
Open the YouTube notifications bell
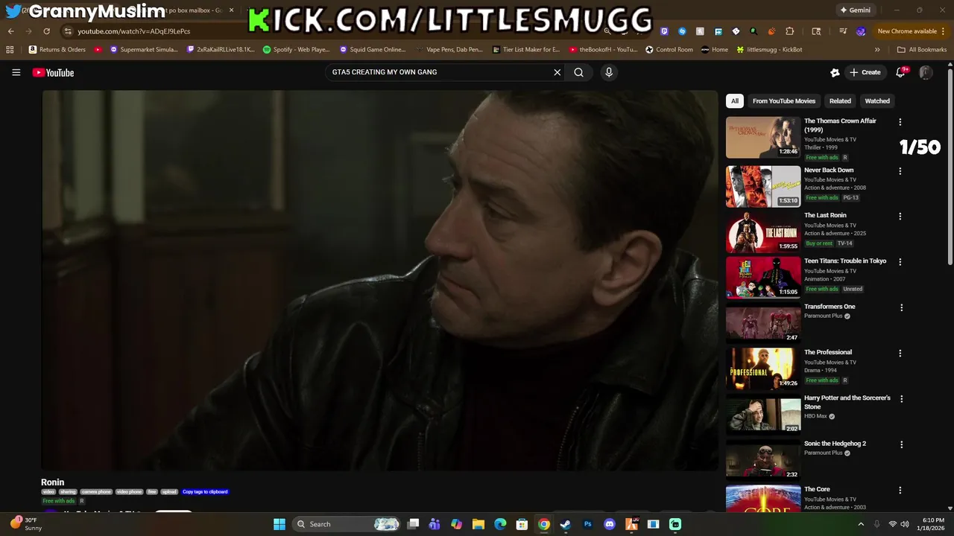(900, 72)
